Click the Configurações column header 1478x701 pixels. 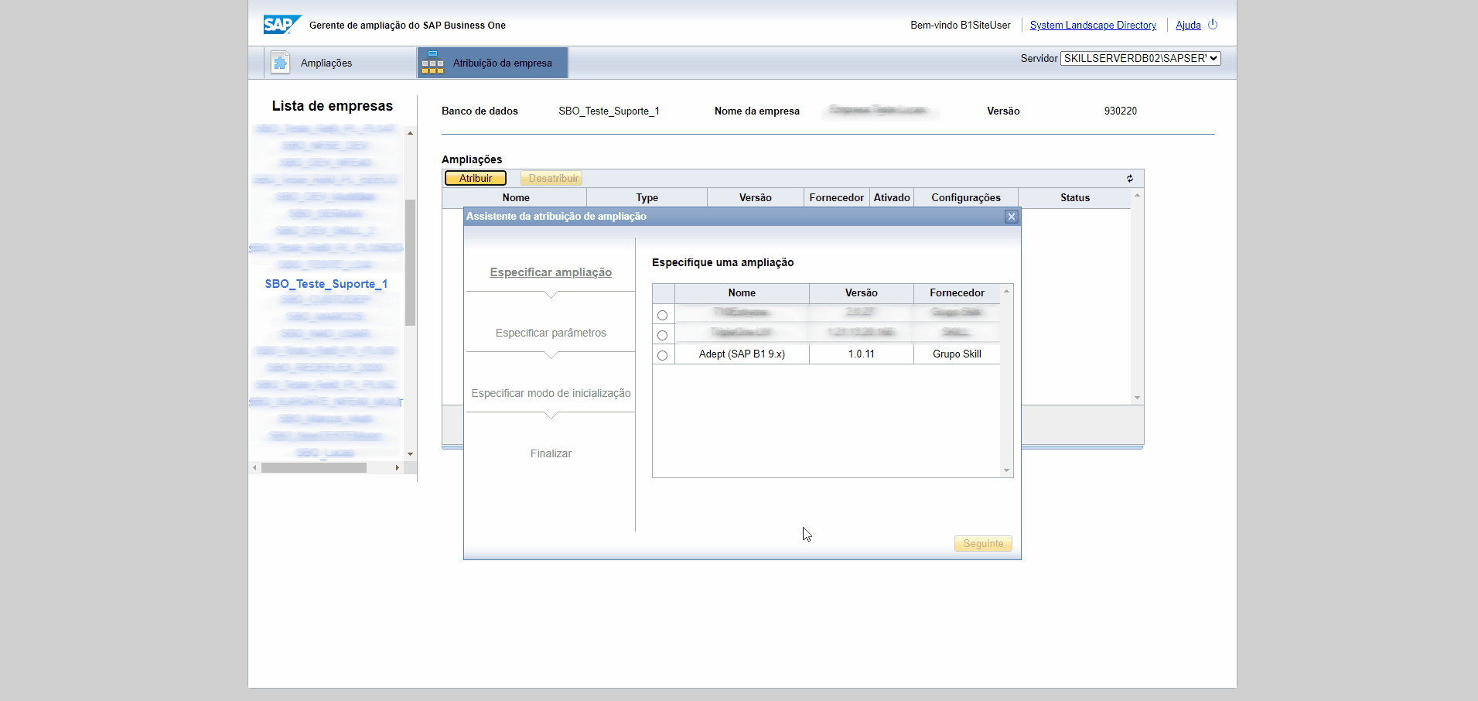point(966,198)
